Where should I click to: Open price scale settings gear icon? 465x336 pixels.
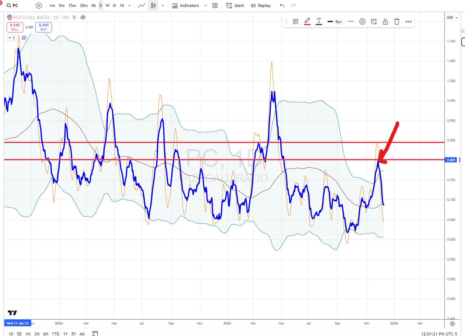point(452,324)
